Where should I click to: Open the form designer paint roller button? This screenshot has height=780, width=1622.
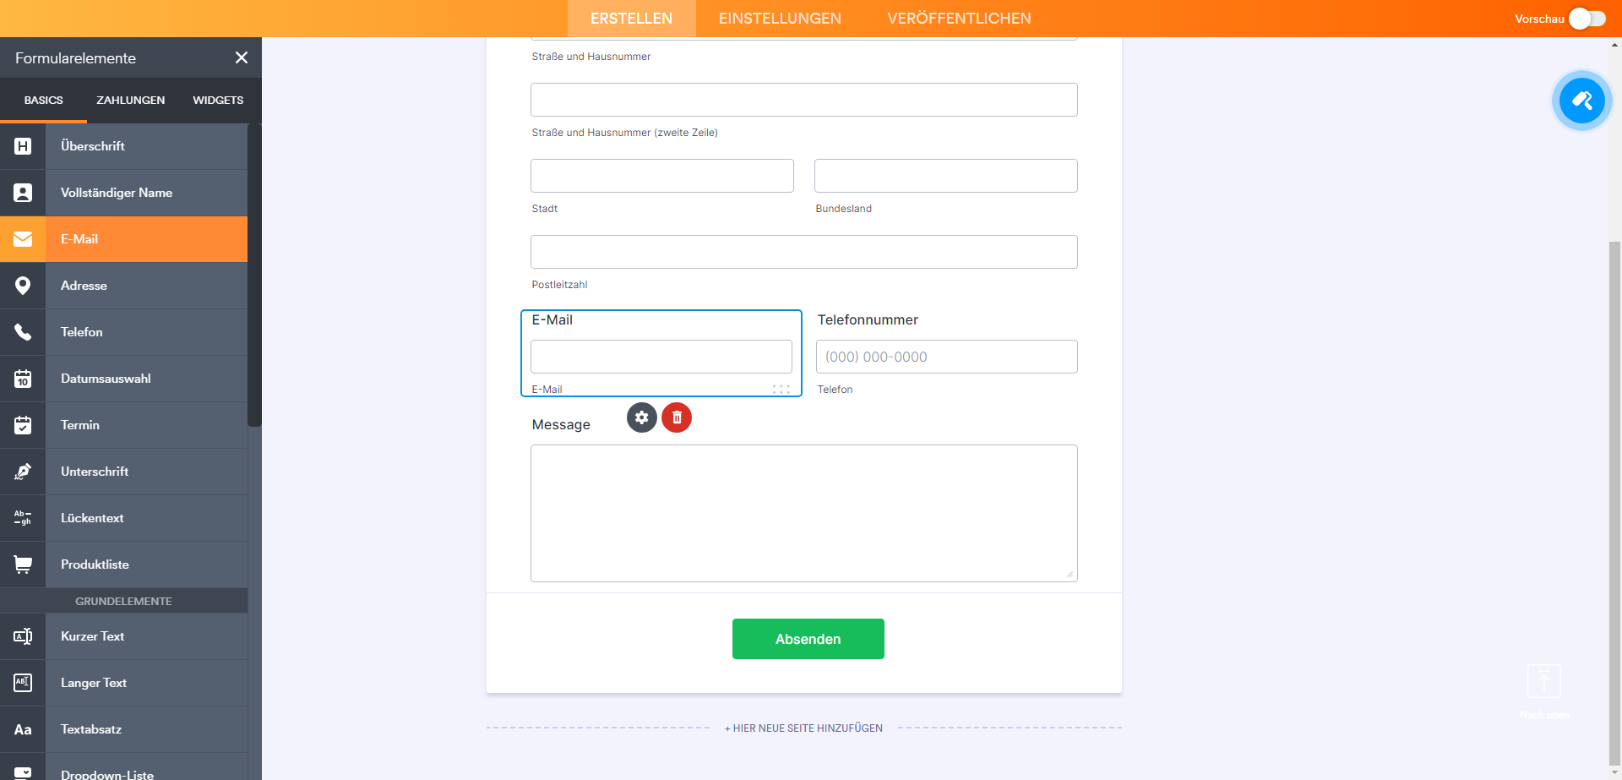pos(1581,101)
